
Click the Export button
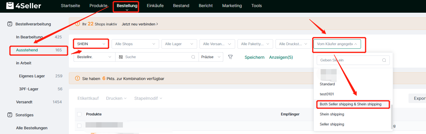click(x=417, y=98)
